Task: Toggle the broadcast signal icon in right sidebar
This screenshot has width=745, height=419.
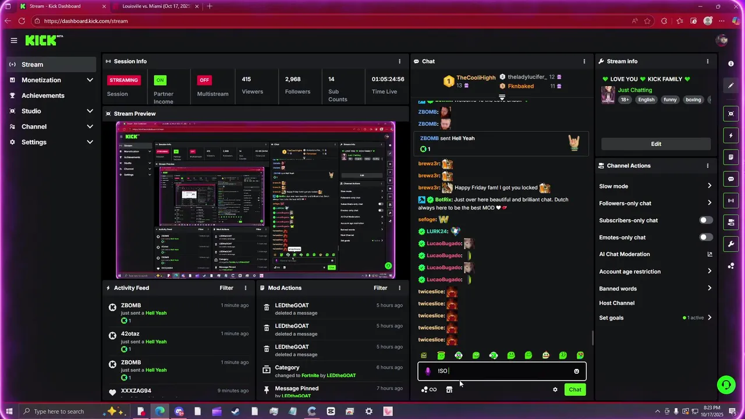Action: tap(731, 201)
